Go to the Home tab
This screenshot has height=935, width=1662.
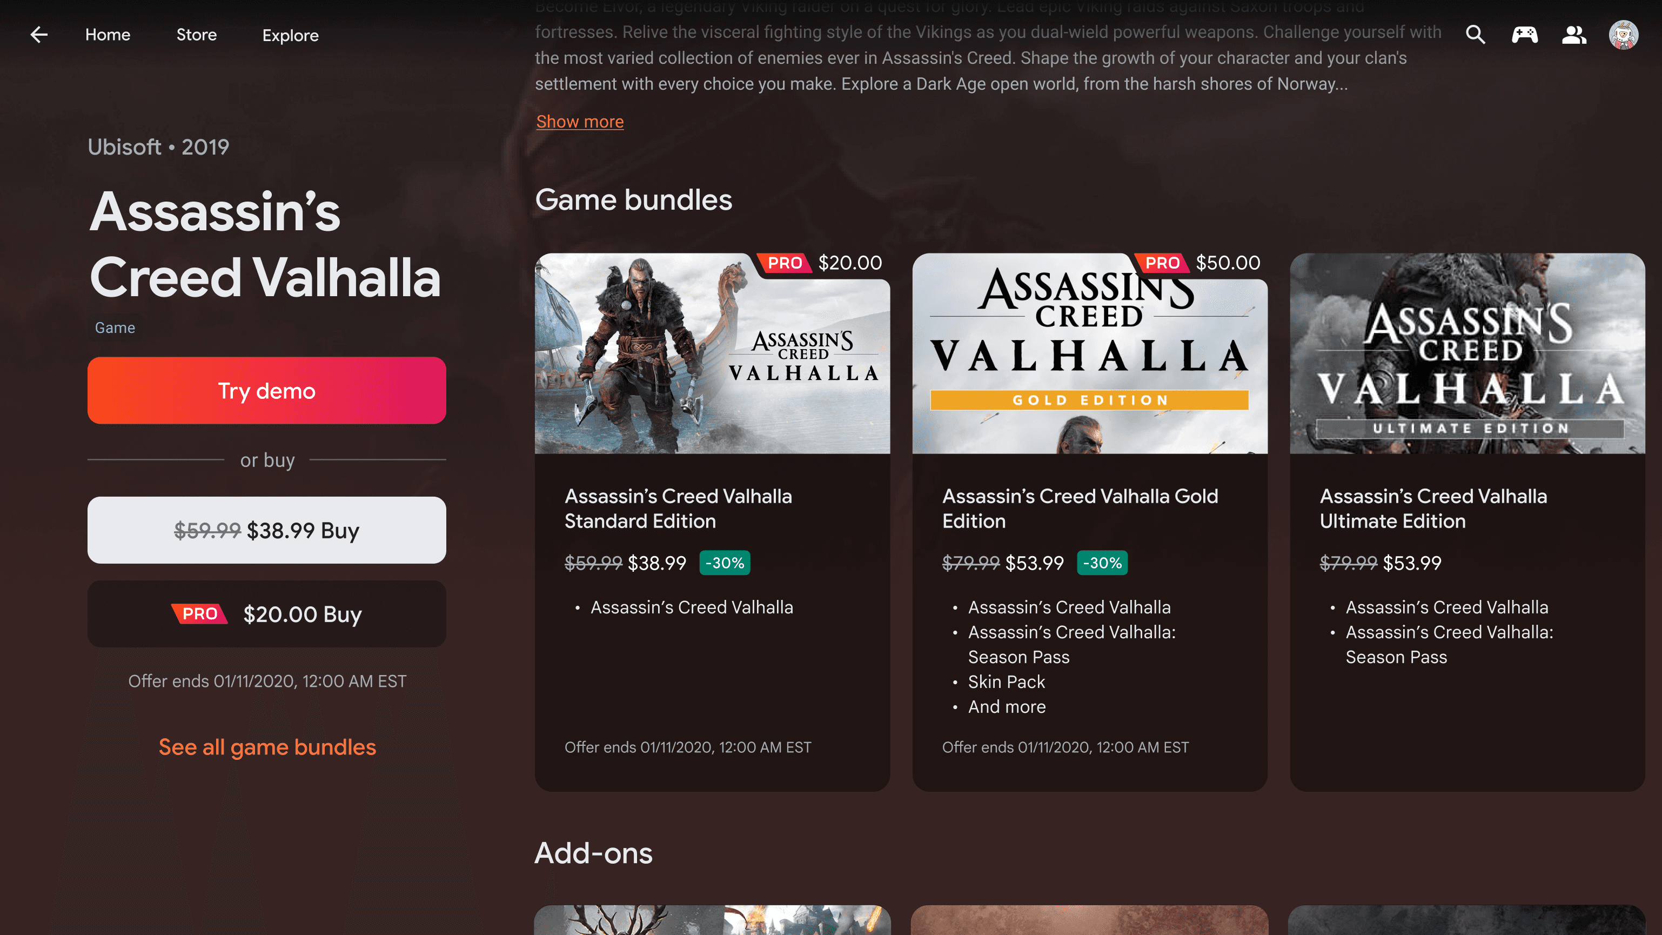tap(108, 35)
